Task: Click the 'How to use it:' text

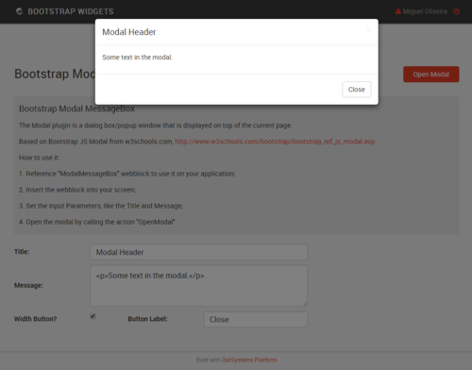Action: 39,158
